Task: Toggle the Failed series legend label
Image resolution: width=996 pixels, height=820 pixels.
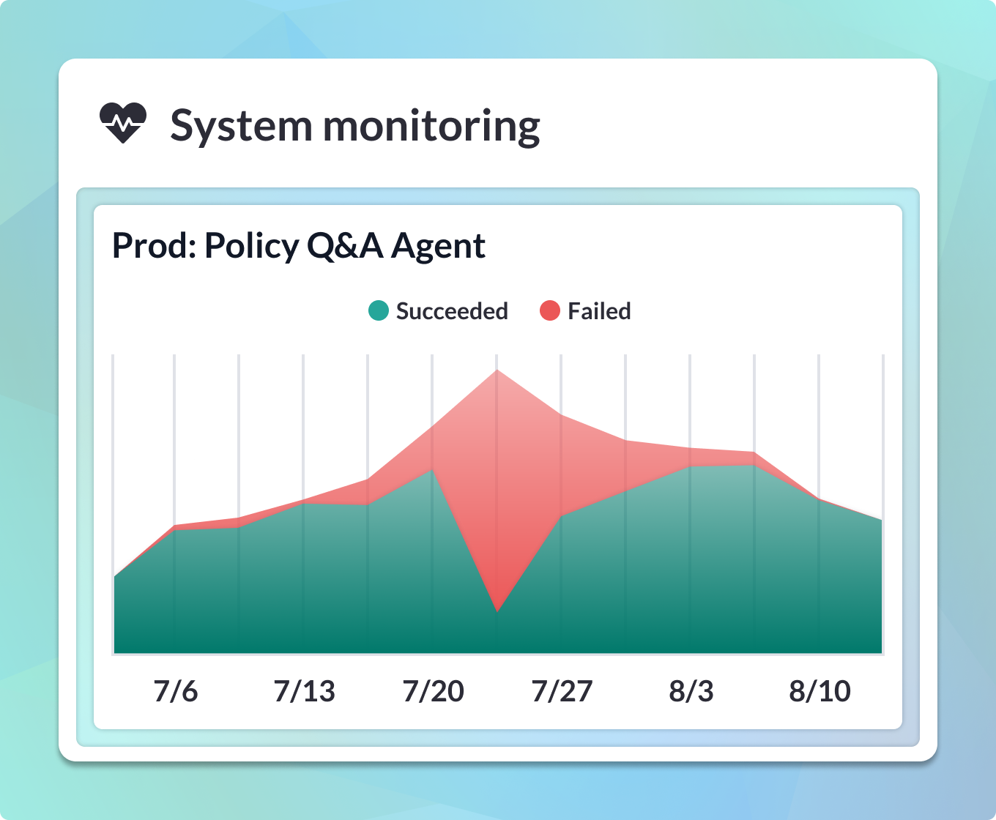Action: [599, 311]
